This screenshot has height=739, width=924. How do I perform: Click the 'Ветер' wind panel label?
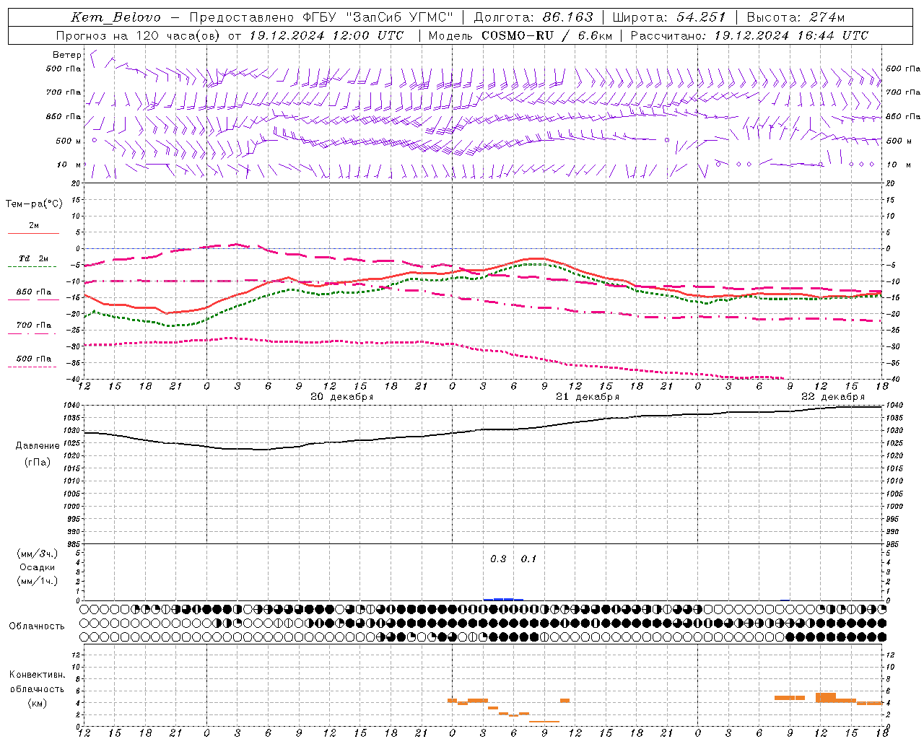pos(67,55)
